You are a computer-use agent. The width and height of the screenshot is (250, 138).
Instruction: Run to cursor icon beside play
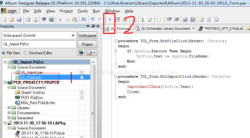click(118, 19)
